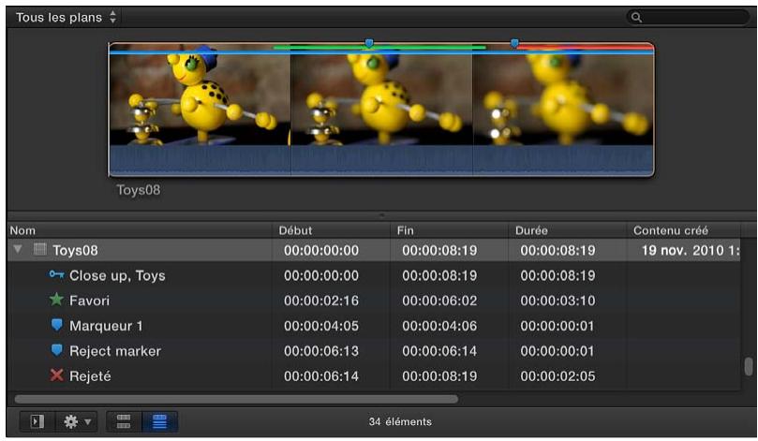Click Marqueur 1 start time 00:00:04:05

pyautogui.click(x=321, y=326)
